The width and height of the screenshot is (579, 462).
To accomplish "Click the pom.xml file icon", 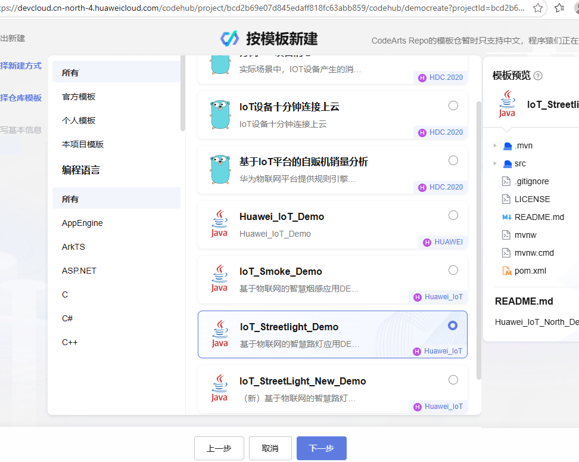I will pos(506,271).
